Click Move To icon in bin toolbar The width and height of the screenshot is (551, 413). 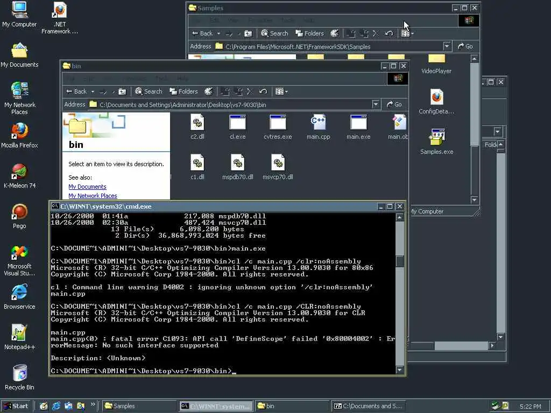coord(225,91)
